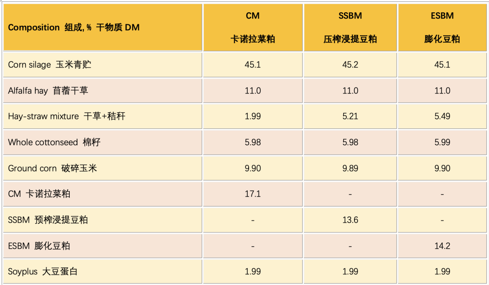This screenshot has height=285, width=489.
Task: Select the 17.1 CM value cell
Action: coord(253,194)
